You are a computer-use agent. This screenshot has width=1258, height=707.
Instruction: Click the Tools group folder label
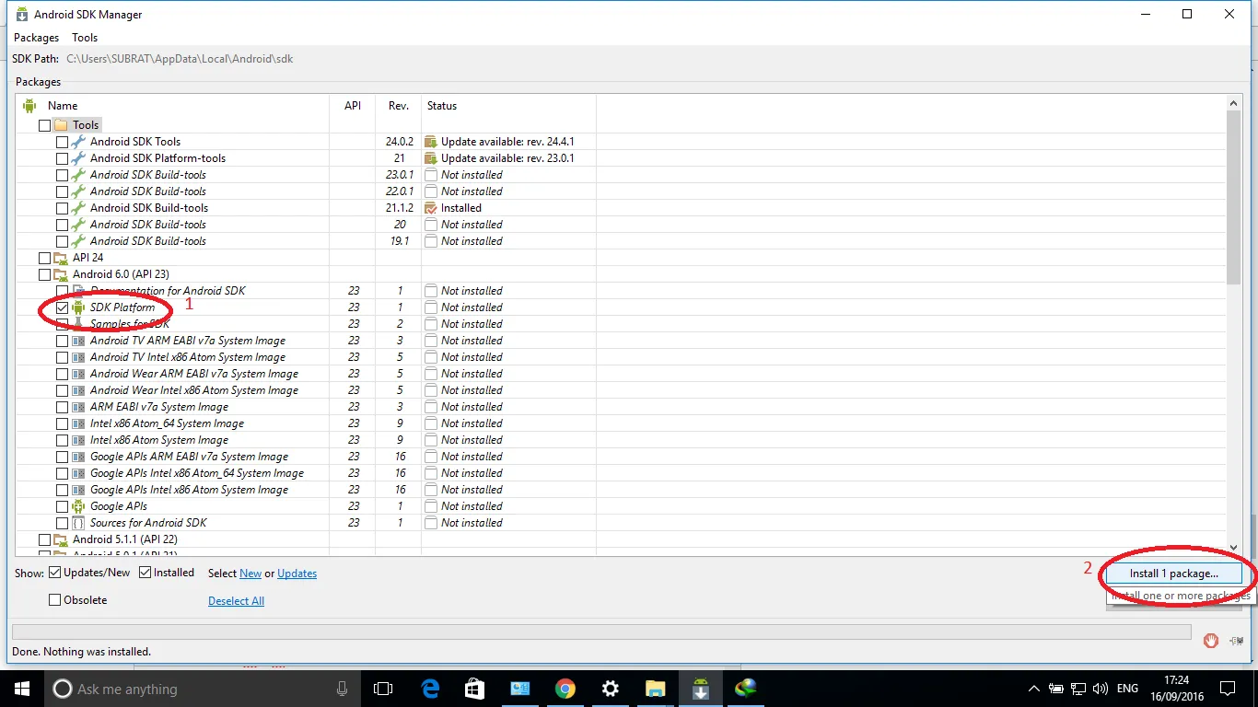[86, 125]
